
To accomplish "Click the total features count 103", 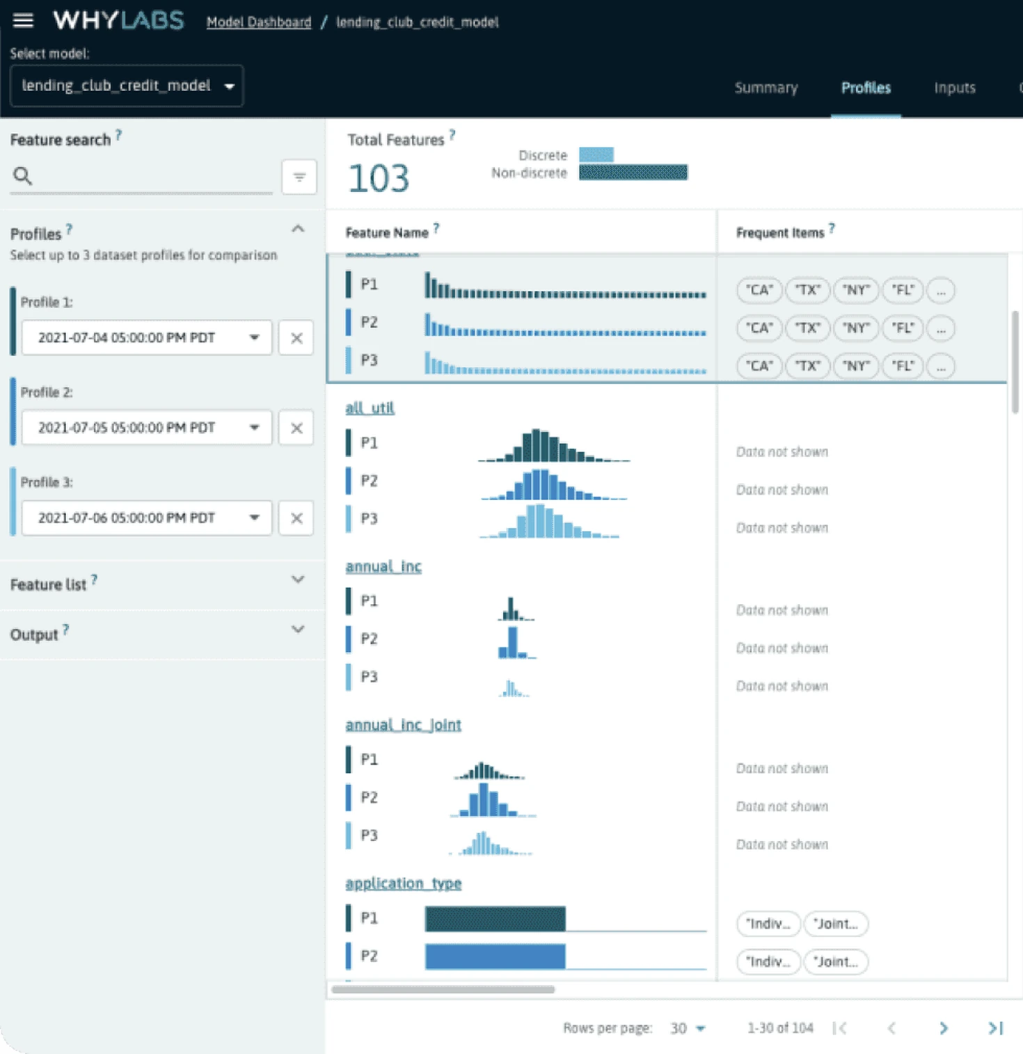I will click(379, 179).
